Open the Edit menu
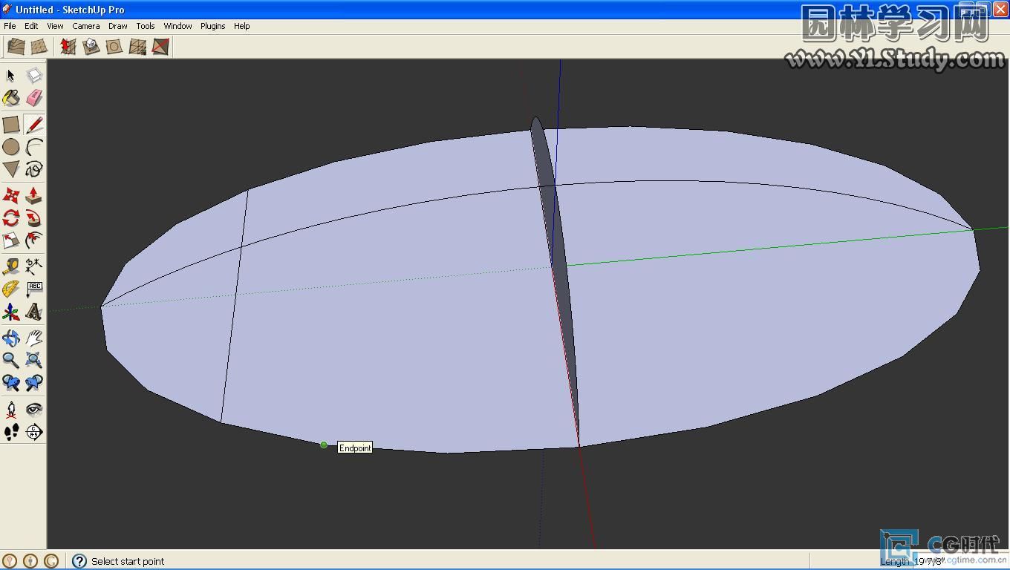Screen dimensions: 1010x570 (31, 26)
